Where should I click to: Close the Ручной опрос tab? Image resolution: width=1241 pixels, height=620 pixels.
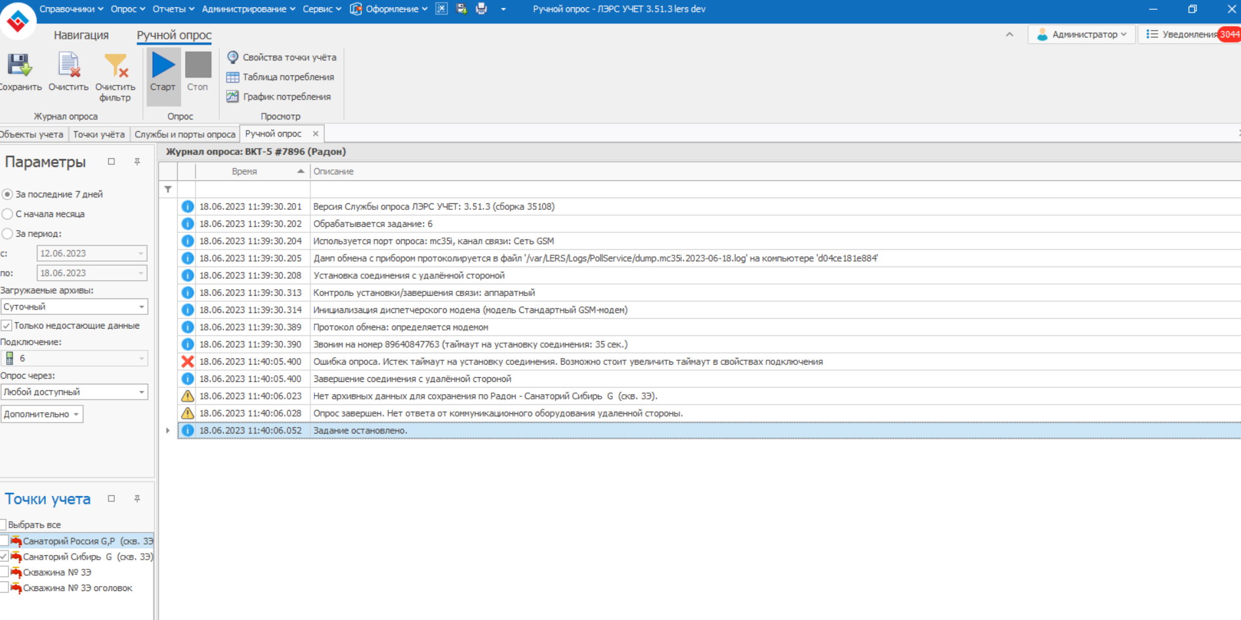[316, 134]
